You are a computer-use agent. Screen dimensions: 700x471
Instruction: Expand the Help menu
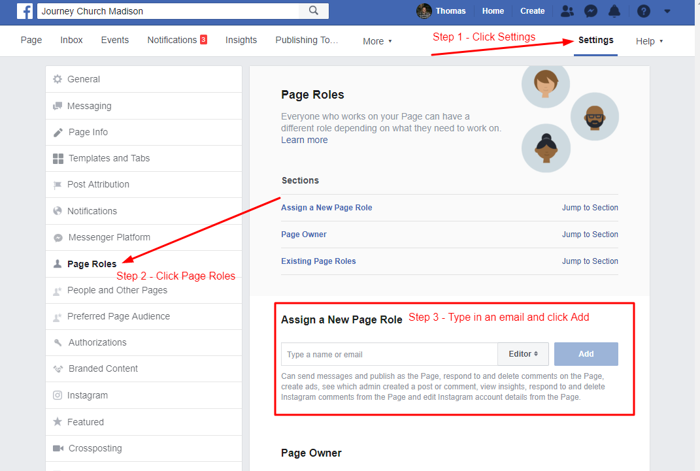[x=649, y=41]
